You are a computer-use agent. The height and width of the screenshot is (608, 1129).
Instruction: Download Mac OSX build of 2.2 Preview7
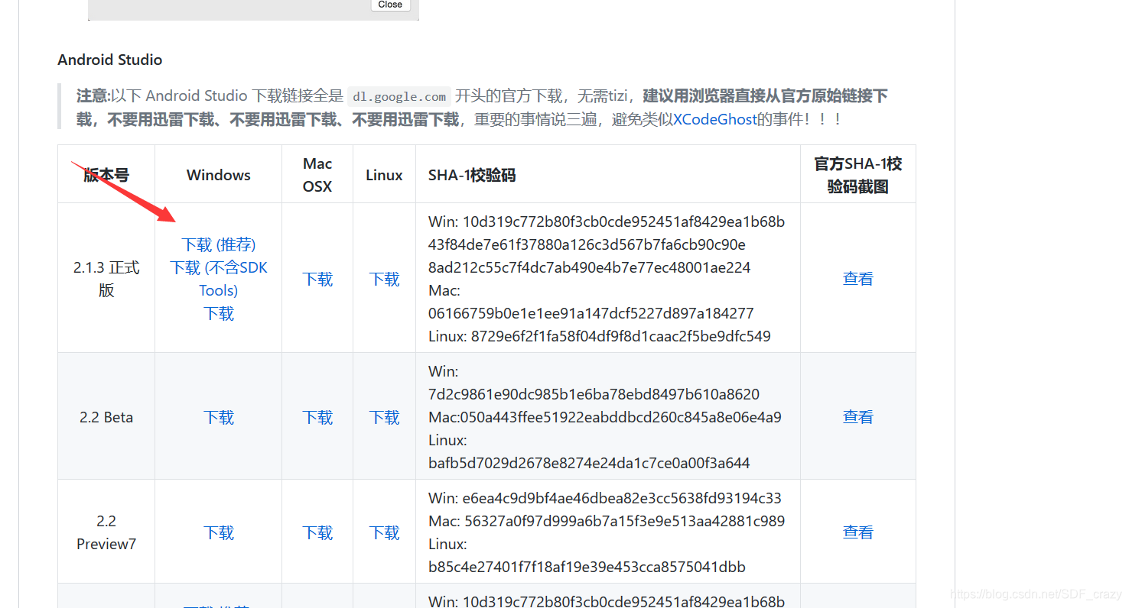[x=317, y=532]
